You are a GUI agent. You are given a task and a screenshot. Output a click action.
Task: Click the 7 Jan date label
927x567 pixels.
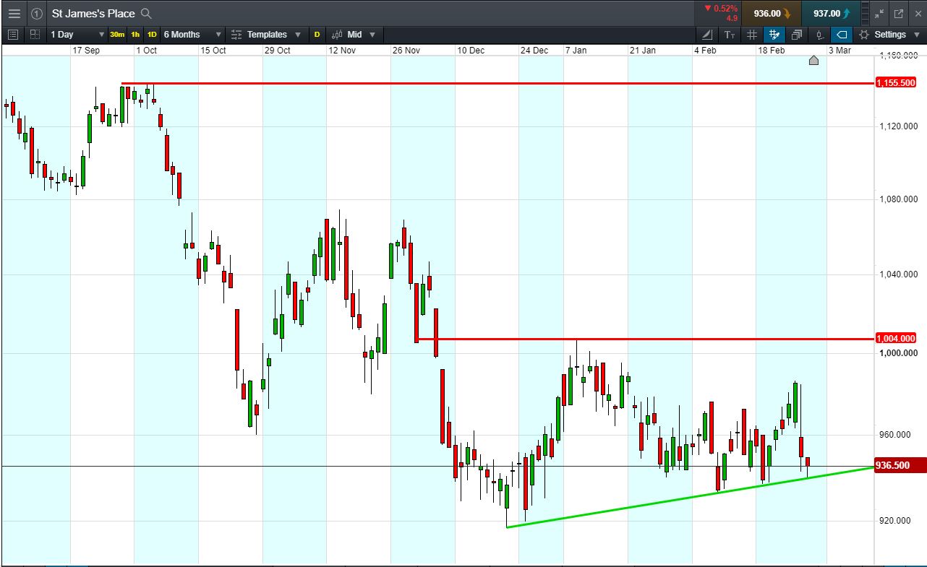point(576,51)
